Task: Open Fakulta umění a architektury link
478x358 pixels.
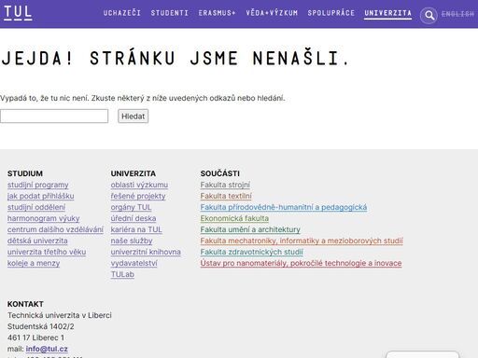Action: click(x=250, y=229)
